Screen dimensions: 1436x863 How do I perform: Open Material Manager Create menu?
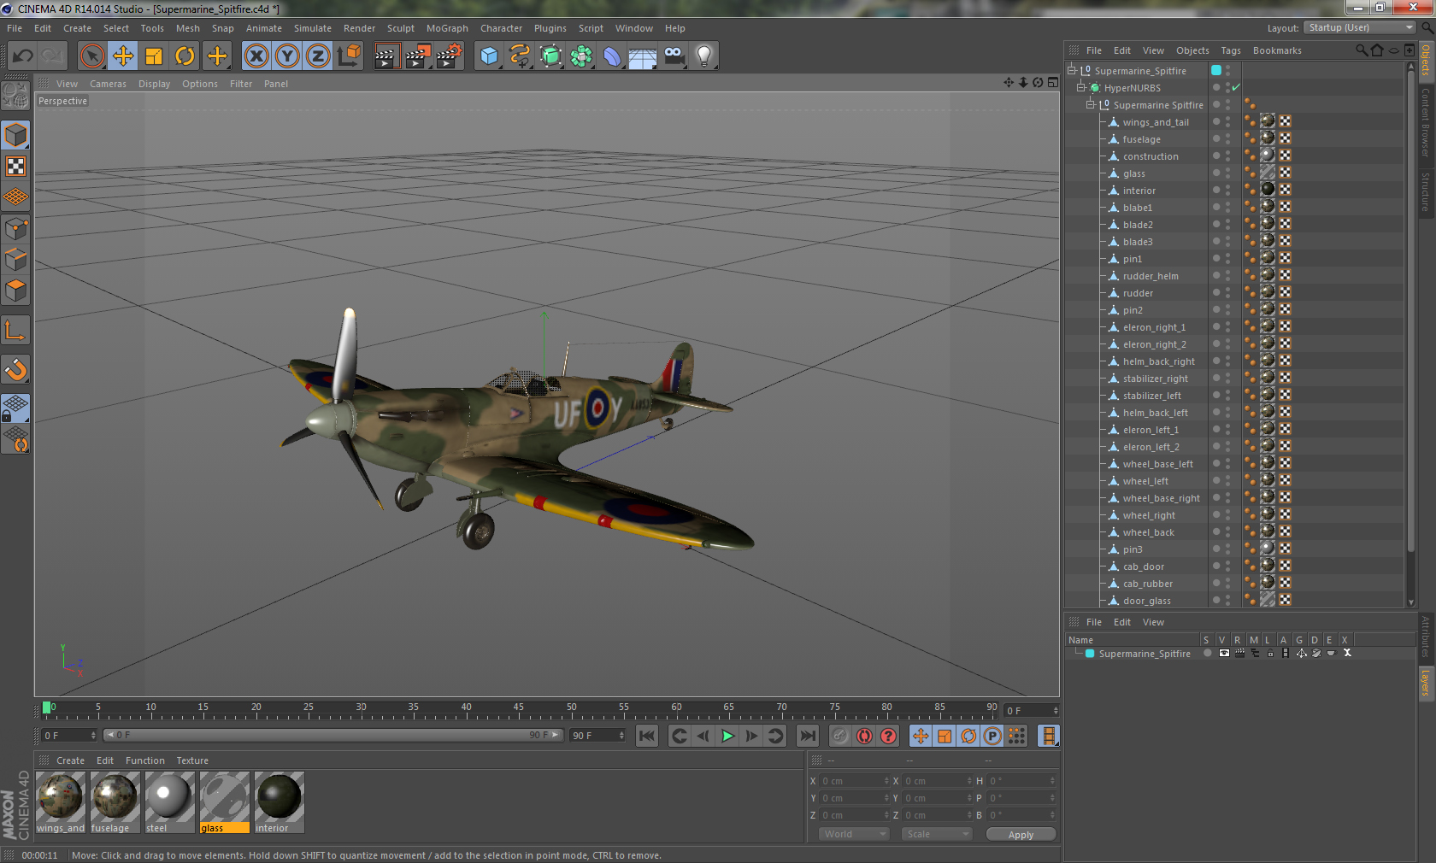pyautogui.click(x=70, y=760)
